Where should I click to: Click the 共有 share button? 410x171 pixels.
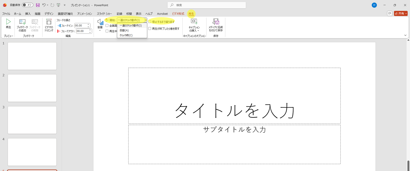(x=401, y=14)
